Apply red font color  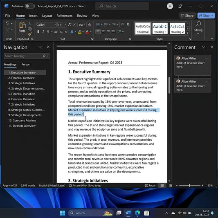pos(87,32)
